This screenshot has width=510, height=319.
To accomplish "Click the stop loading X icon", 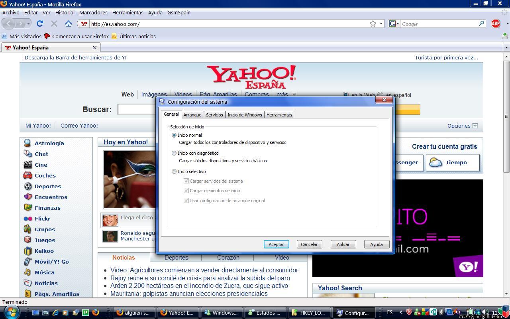I will (x=54, y=24).
